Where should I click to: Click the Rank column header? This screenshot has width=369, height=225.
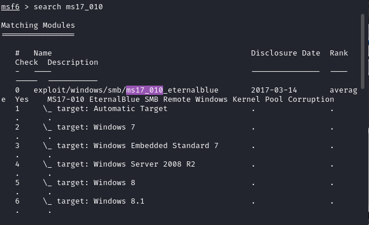click(x=339, y=53)
